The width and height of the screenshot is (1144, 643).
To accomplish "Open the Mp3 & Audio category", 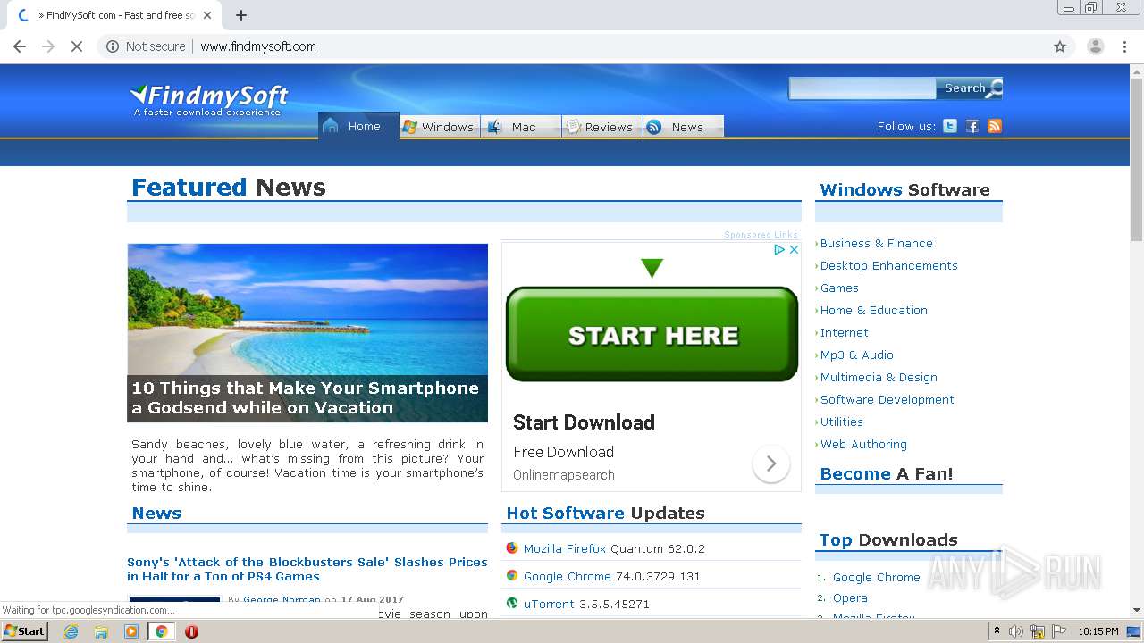I will coord(856,355).
